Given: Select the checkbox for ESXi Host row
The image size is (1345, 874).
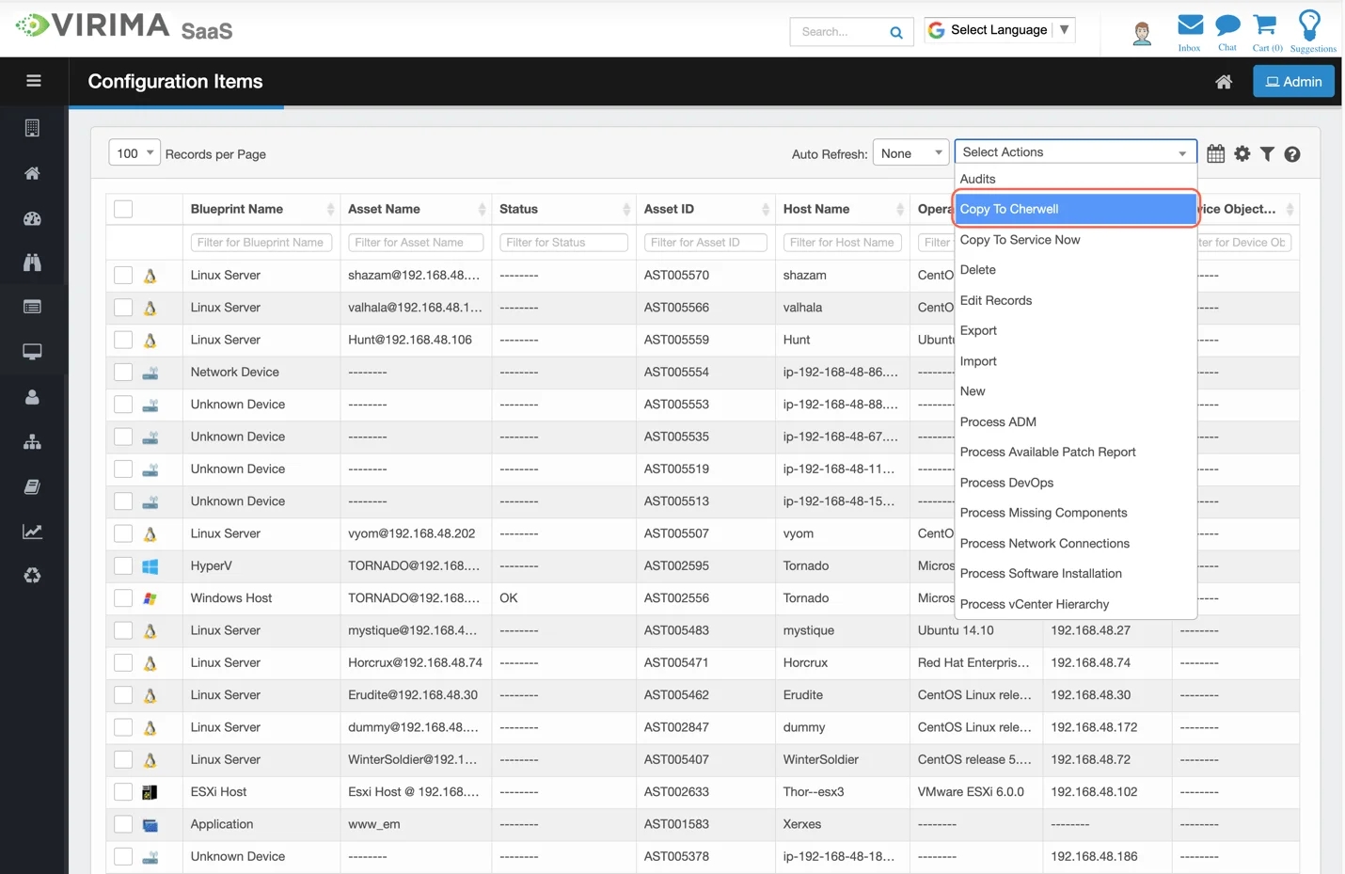Looking at the screenshot, I should pos(123,792).
